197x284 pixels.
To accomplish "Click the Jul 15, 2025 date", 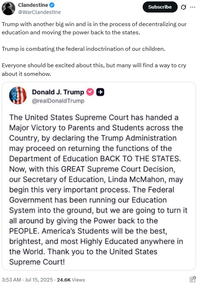I will (39, 280).
